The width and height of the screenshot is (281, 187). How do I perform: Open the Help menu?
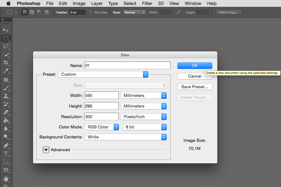tap(212, 3)
